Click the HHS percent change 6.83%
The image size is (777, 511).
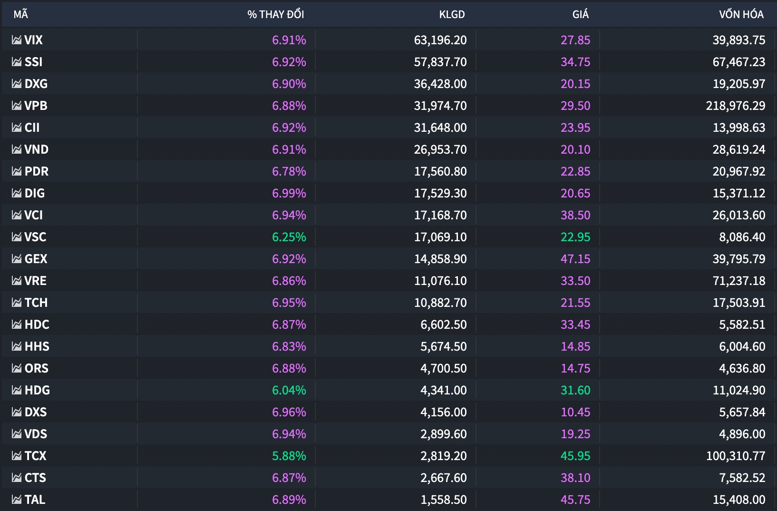pyautogui.click(x=289, y=346)
